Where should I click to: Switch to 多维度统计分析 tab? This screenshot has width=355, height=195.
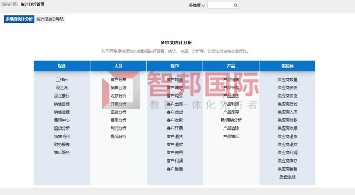(x=19, y=19)
